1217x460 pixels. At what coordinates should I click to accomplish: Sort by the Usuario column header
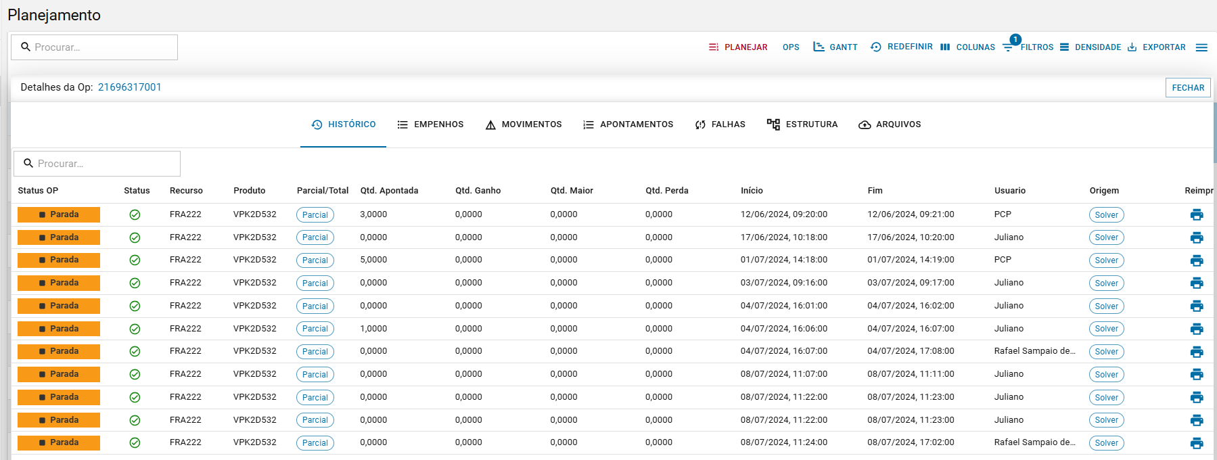point(1010,191)
